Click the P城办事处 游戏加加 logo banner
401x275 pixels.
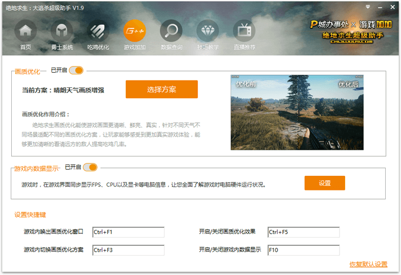pyautogui.click(x=351, y=32)
